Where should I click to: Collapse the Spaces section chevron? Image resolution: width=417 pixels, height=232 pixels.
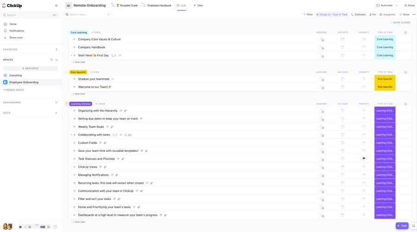[x=57, y=60]
